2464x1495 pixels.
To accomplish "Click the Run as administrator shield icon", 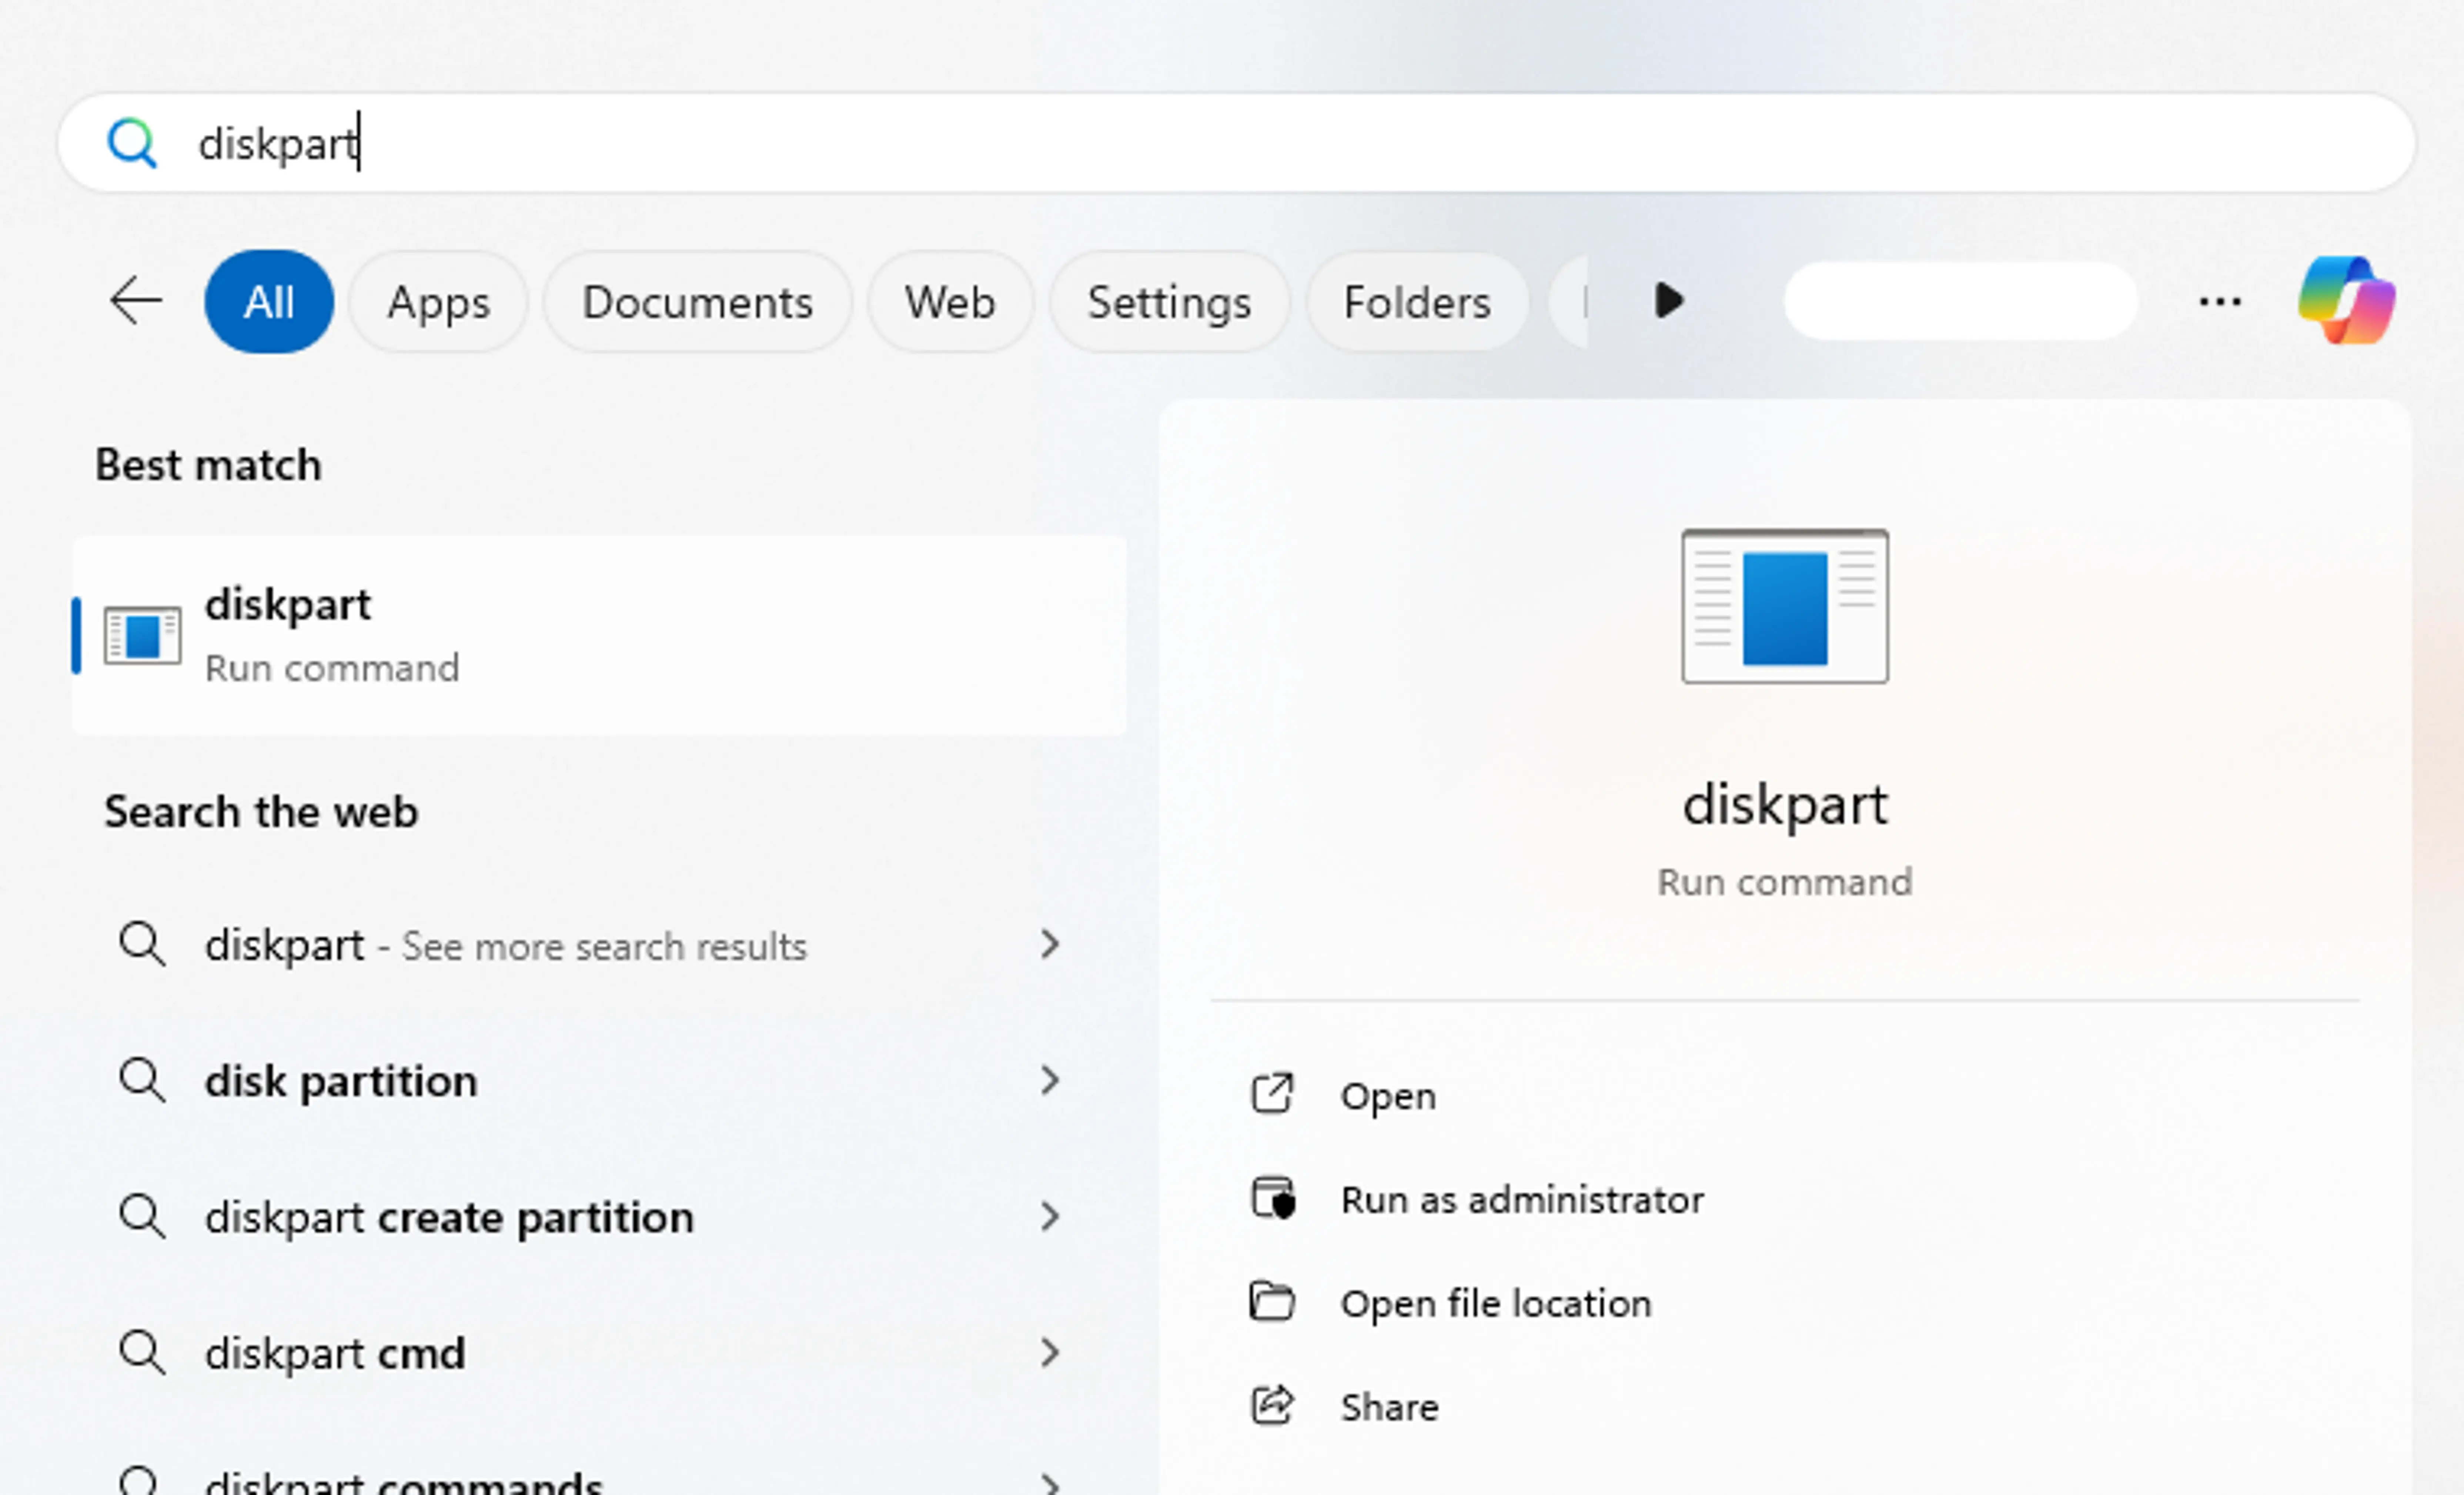I will pyautogui.click(x=1272, y=1198).
